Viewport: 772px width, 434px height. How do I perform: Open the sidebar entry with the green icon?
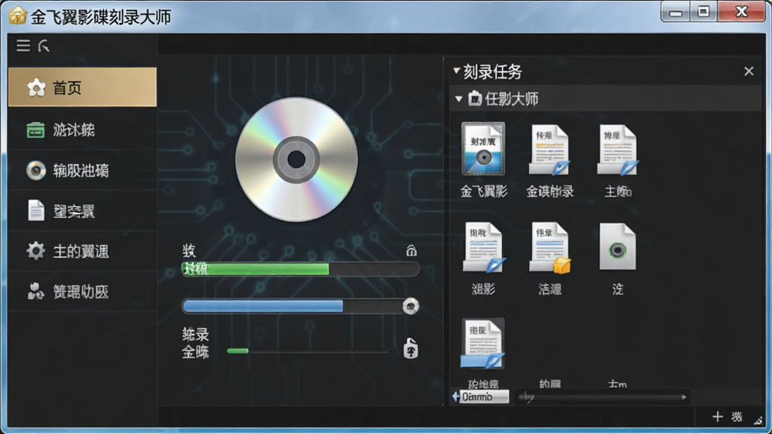tap(82, 130)
